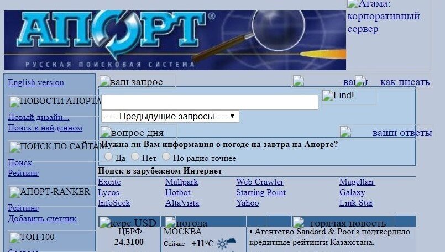This screenshot has height=252, width=445.
Task: Click the poll question about погода на завтра
Action: (x=219, y=144)
